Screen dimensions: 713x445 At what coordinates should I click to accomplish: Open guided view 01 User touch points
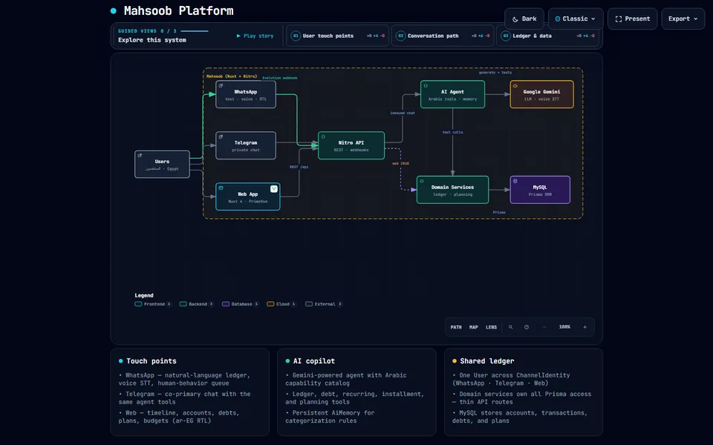click(x=337, y=36)
